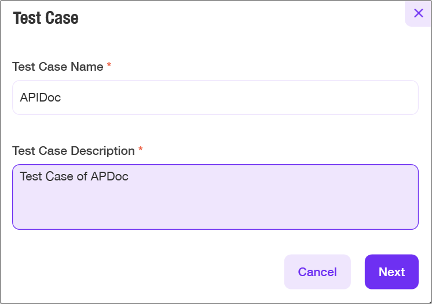Close the Test Case dialog
The height and width of the screenshot is (304, 432).
click(x=418, y=13)
